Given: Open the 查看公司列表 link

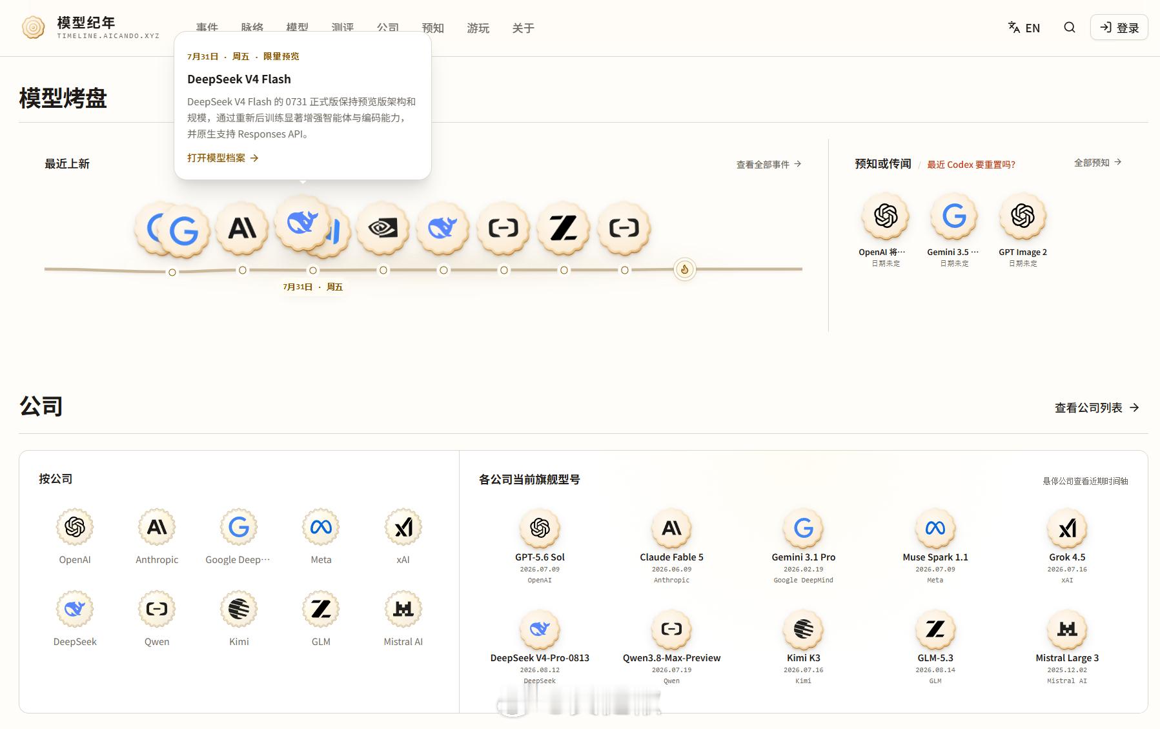Looking at the screenshot, I should (x=1097, y=408).
